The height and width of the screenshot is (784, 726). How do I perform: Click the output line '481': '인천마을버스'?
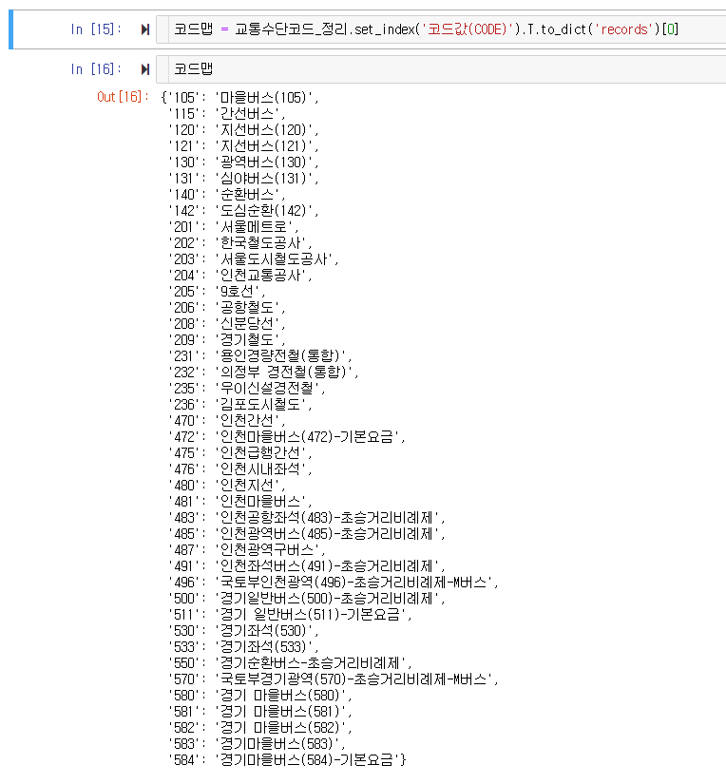coord(239,502)
